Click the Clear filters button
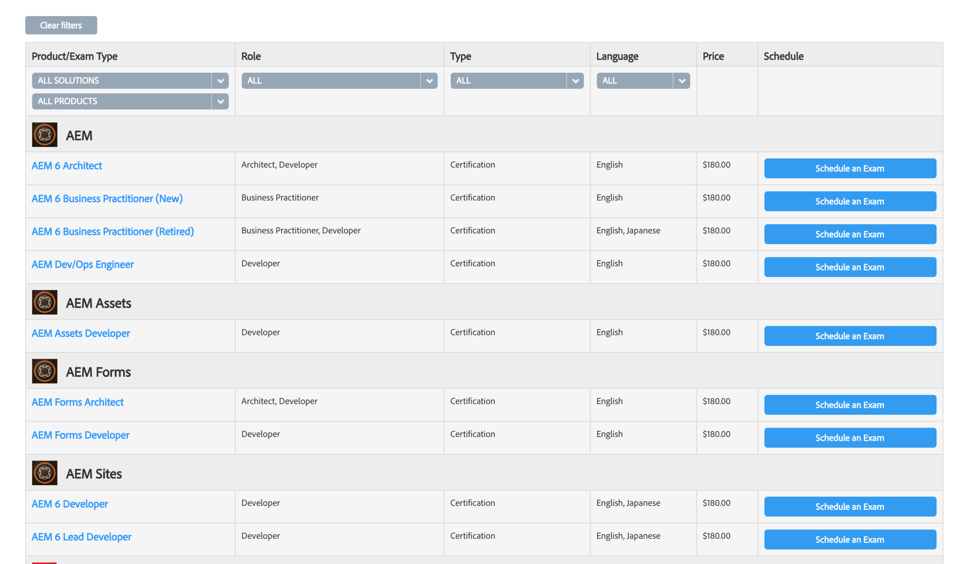This screenshot has width=958, height=564. pos(61,25)
